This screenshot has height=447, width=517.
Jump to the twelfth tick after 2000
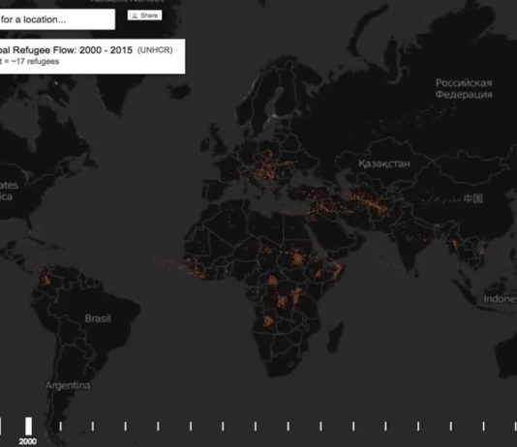418,427
